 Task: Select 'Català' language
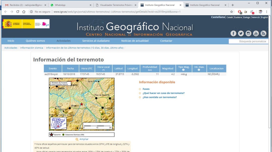(x=229, y=17)
